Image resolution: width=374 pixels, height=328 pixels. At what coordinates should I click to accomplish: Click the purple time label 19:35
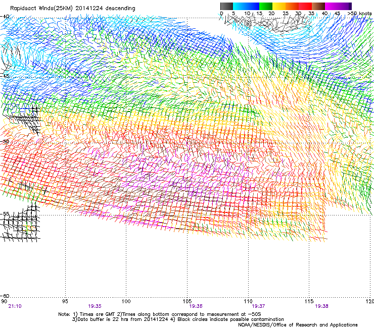(95, 306)
